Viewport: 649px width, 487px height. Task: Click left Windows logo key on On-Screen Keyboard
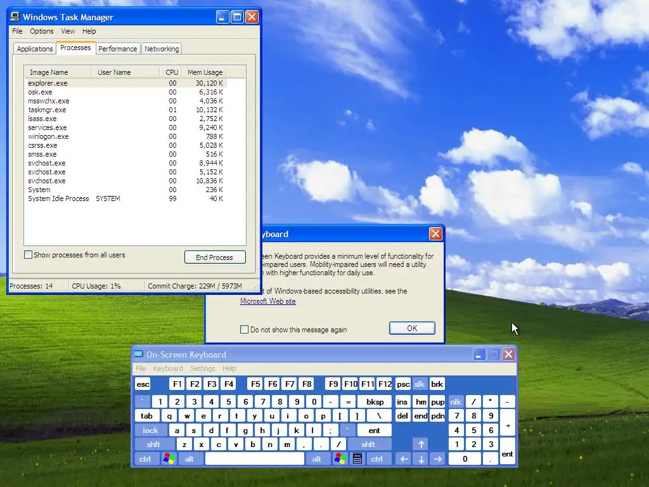click(169, 459)
